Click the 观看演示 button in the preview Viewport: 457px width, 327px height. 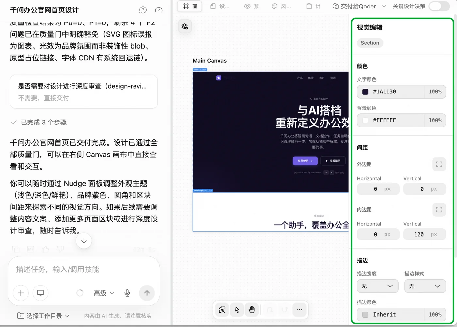point(333,161)
